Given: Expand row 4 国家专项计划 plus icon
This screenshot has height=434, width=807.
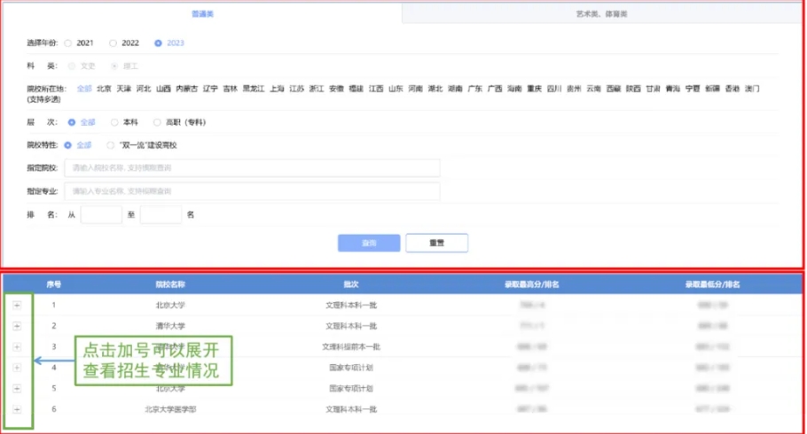Looking at the screenshot, I should point(17,368).
